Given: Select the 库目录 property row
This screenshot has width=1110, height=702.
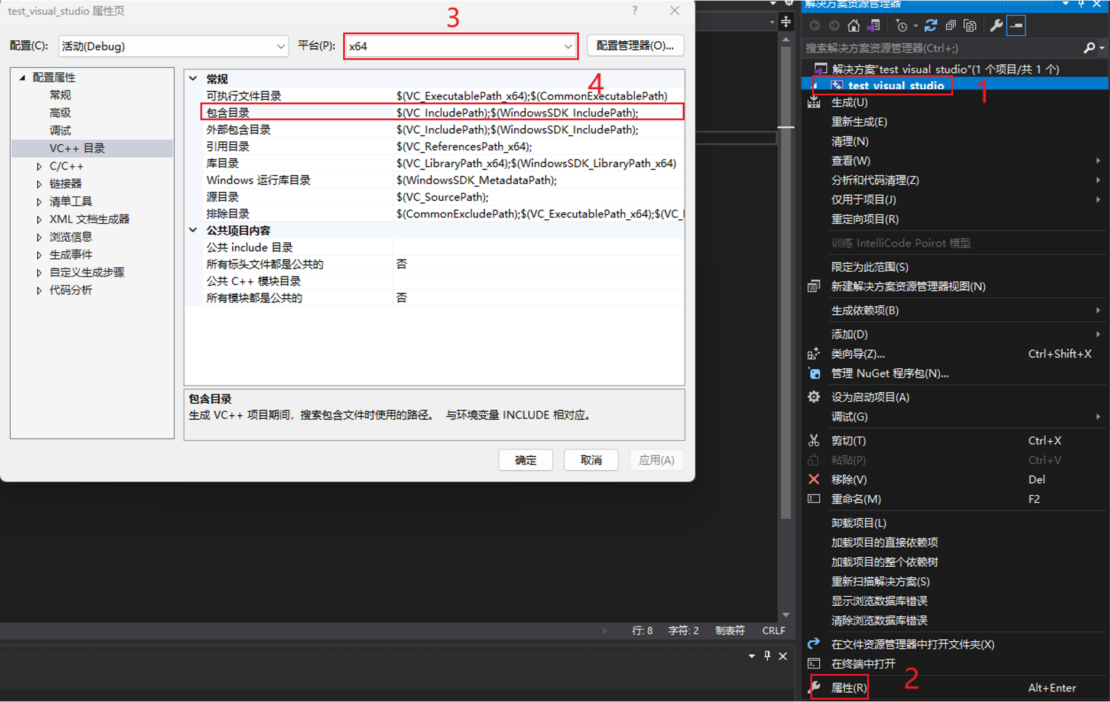Looking at the screenshot, I should point(442,163).
